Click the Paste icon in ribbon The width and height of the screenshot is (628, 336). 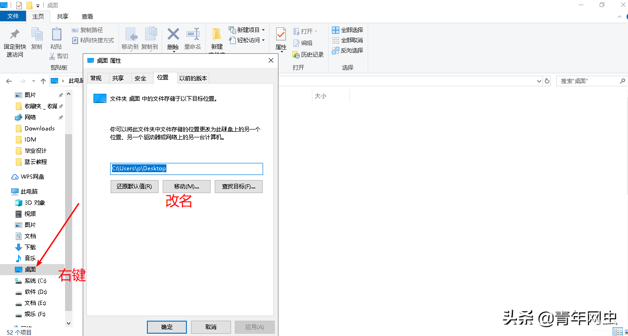(56, 34)
